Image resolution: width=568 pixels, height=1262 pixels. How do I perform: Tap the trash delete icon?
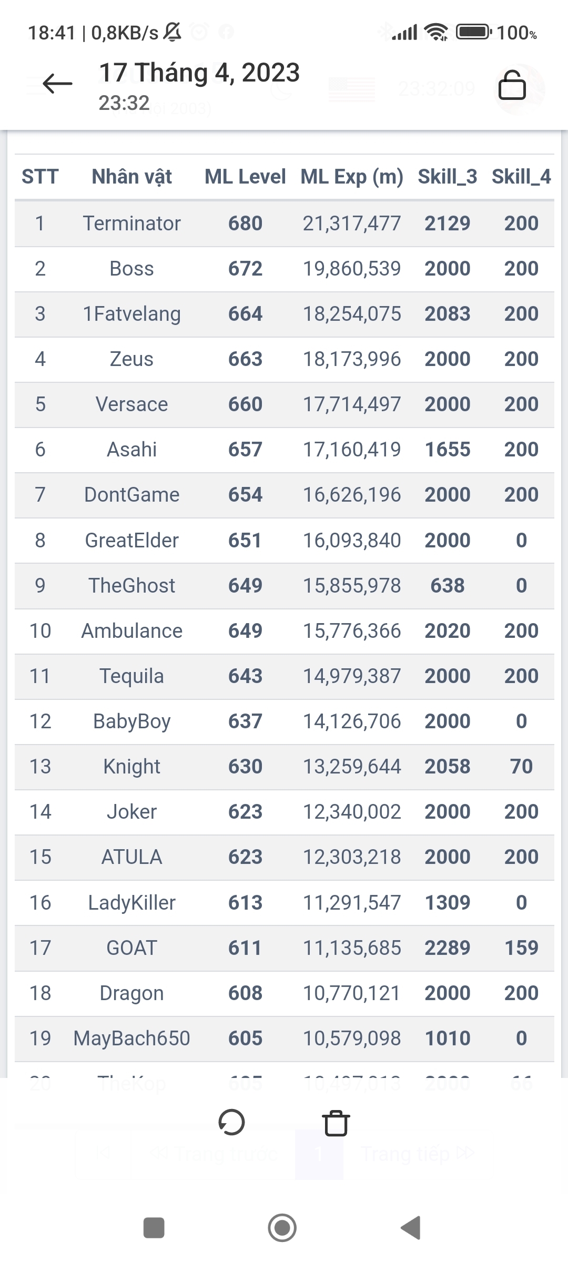point(336,1123)
